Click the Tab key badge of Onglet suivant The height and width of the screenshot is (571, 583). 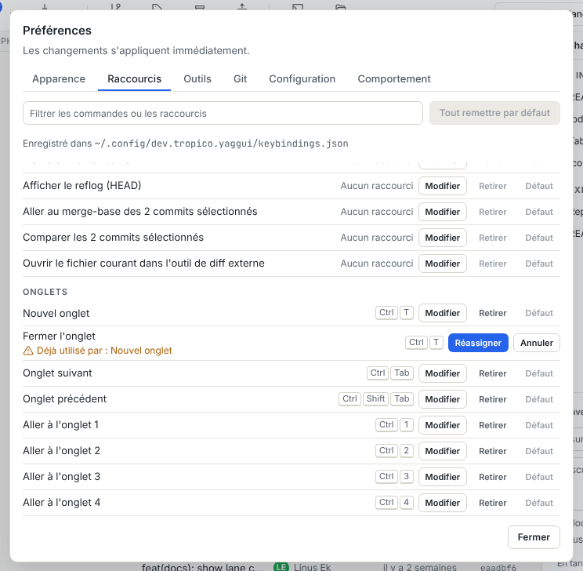(x=401, y=373)
